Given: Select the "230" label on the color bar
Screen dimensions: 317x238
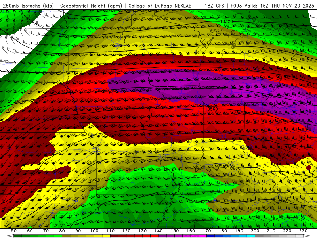Looking at the screenshot, I should [x=304, y=231].
